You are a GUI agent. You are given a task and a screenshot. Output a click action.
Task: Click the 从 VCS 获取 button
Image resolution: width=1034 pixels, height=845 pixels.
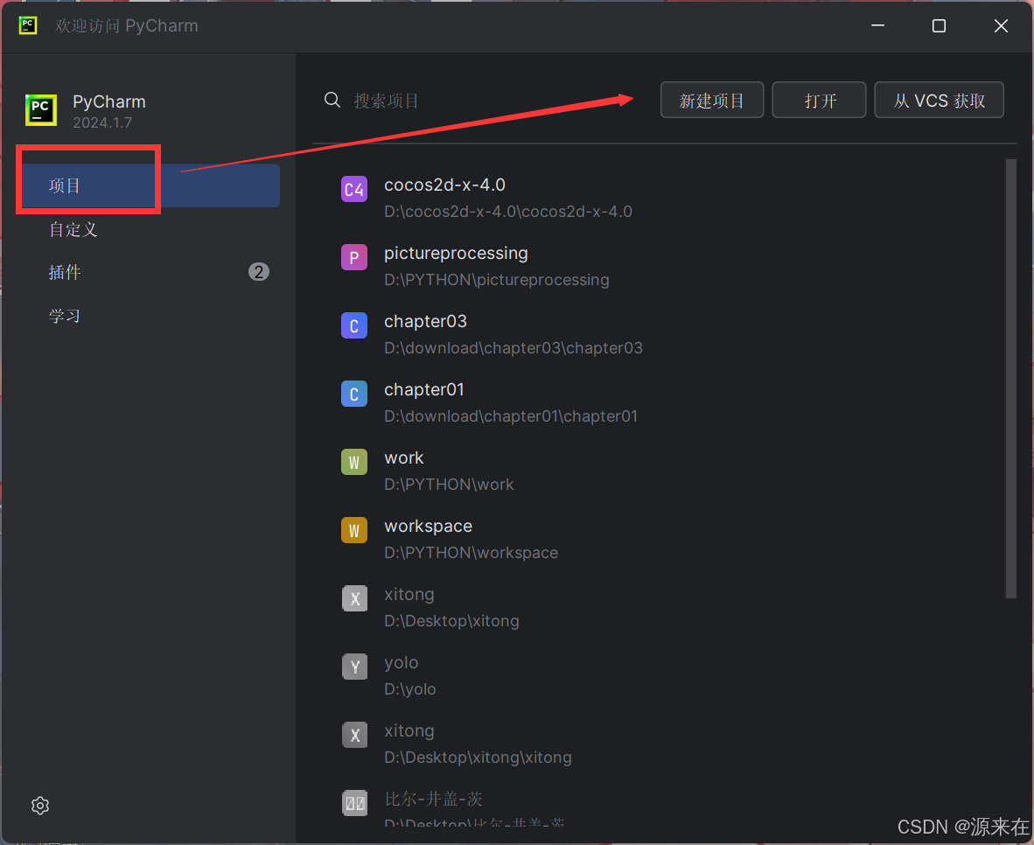coord(939,101)
